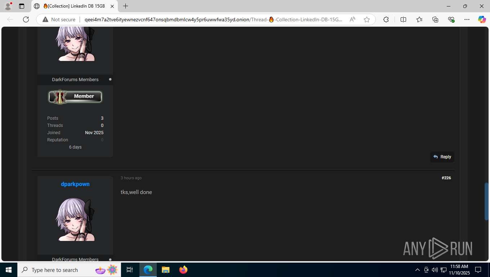Open the clock and calendar

(459, 270)
